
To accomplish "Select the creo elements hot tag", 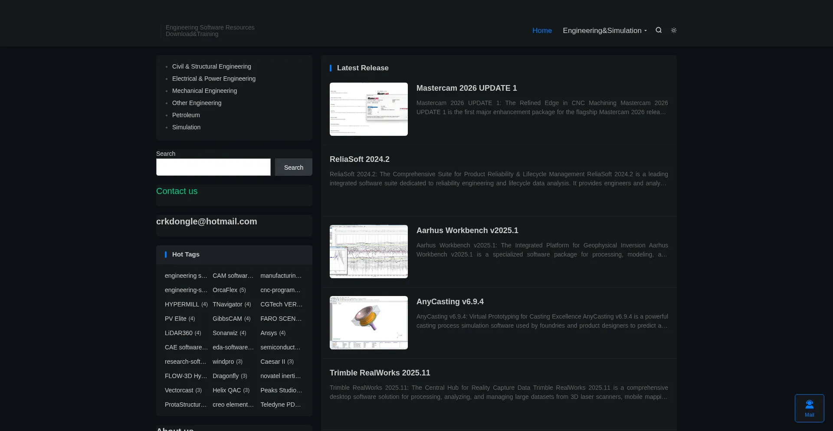I will click(233, 405).
